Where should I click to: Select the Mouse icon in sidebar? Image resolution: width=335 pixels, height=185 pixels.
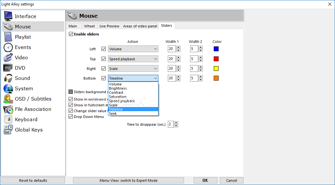point(8,27)
